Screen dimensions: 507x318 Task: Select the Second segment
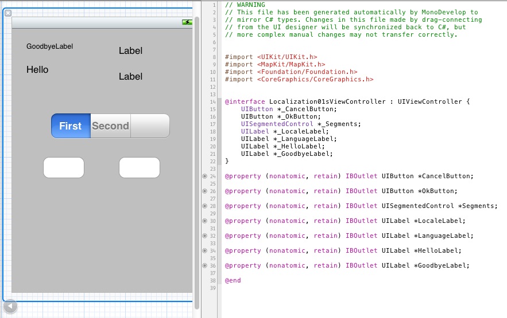(111, 126)
